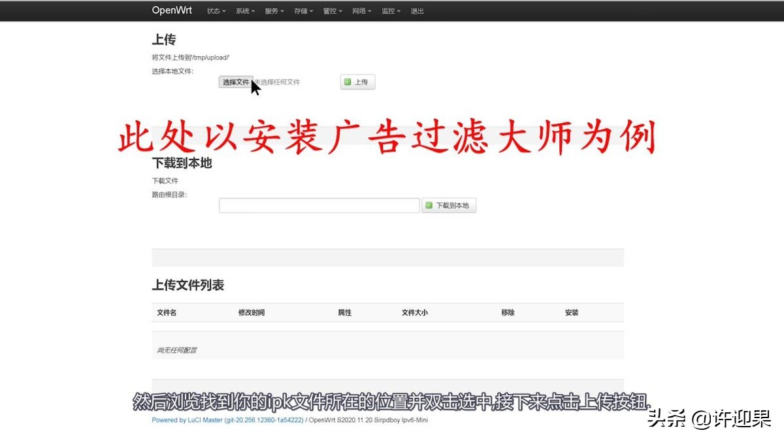Click the 路由根目录 text input field
The height and width of the screenshot is (441, 784).
tap(319, 204)
